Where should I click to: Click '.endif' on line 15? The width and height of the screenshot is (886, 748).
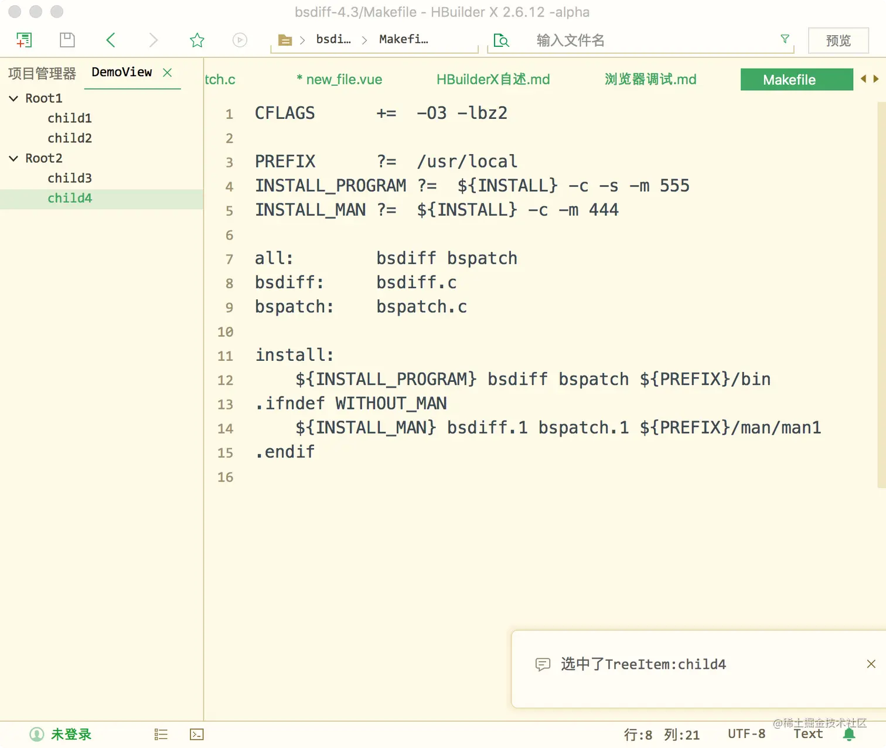coord(285,452)
